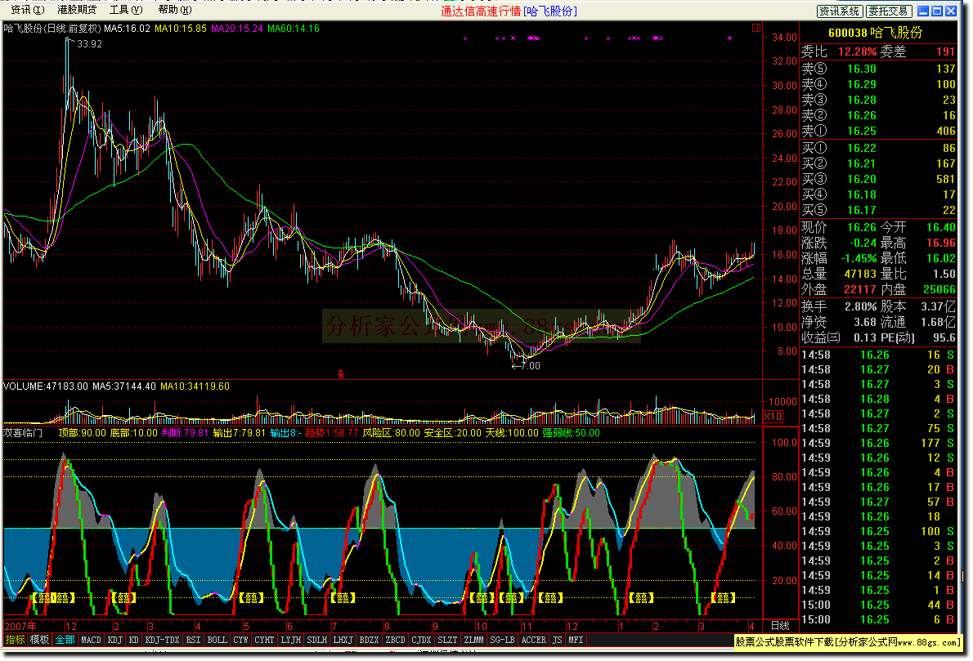Click the red S marker below the chart
This screenshot has height=661, width=973.
tap(341, 374)
